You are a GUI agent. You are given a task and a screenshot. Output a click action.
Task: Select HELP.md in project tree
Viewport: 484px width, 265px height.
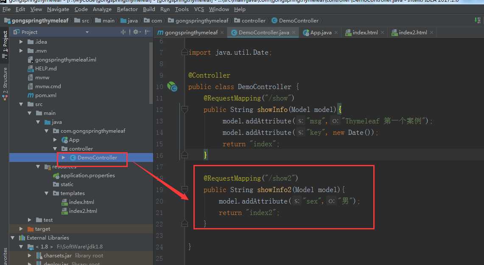(46, 69)
